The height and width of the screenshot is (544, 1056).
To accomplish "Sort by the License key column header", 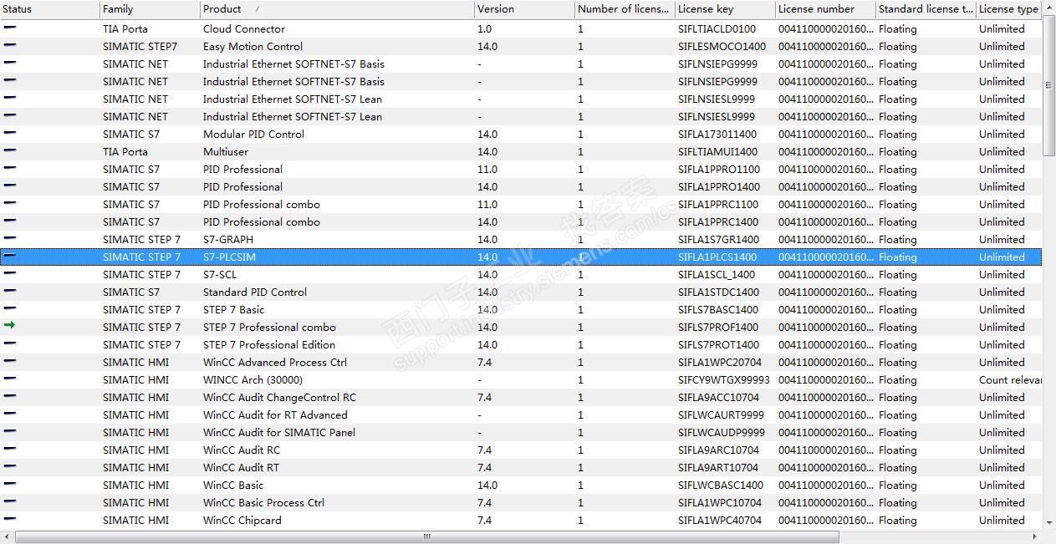I will (x=726, y=9).
